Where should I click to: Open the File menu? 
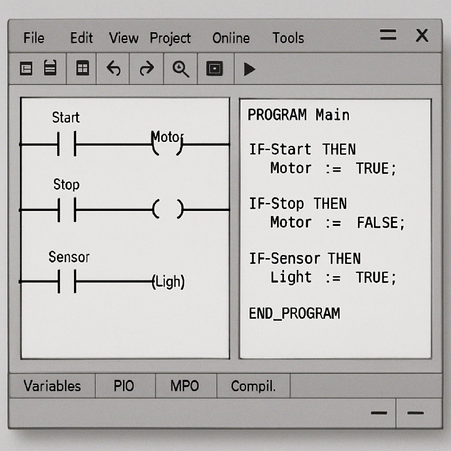coord(33,38)
